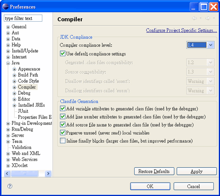Open the back history dropdown arrow

[x=200, y=18]
